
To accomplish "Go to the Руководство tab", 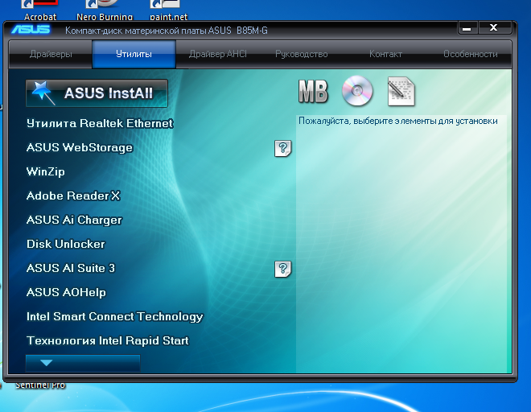I will tap(302, 54).
